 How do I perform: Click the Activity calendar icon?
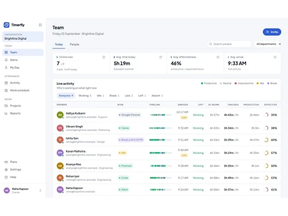click(x=6, y=83)
